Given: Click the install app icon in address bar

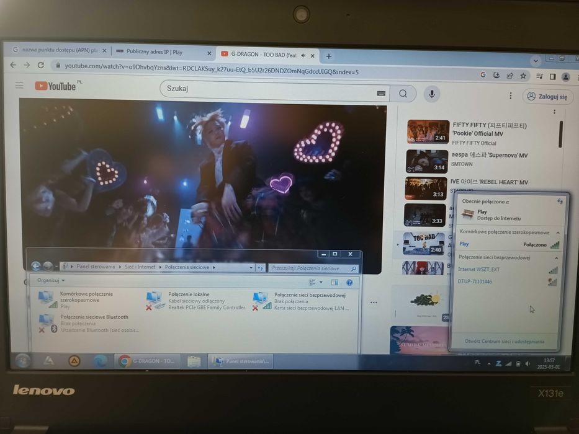Looking at the screenshot, I should click(496, 75).
